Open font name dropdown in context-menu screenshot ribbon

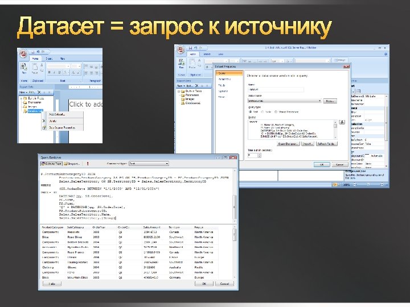click(x=68, y=66)
